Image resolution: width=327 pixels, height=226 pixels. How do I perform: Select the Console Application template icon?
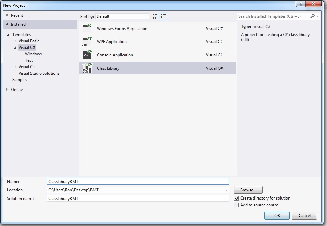(87, 55)
